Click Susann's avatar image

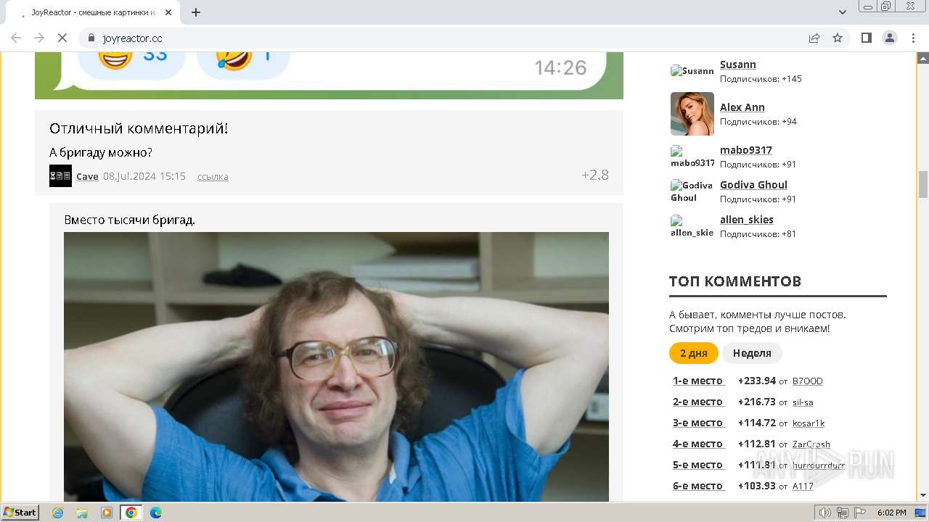point(692,70)
